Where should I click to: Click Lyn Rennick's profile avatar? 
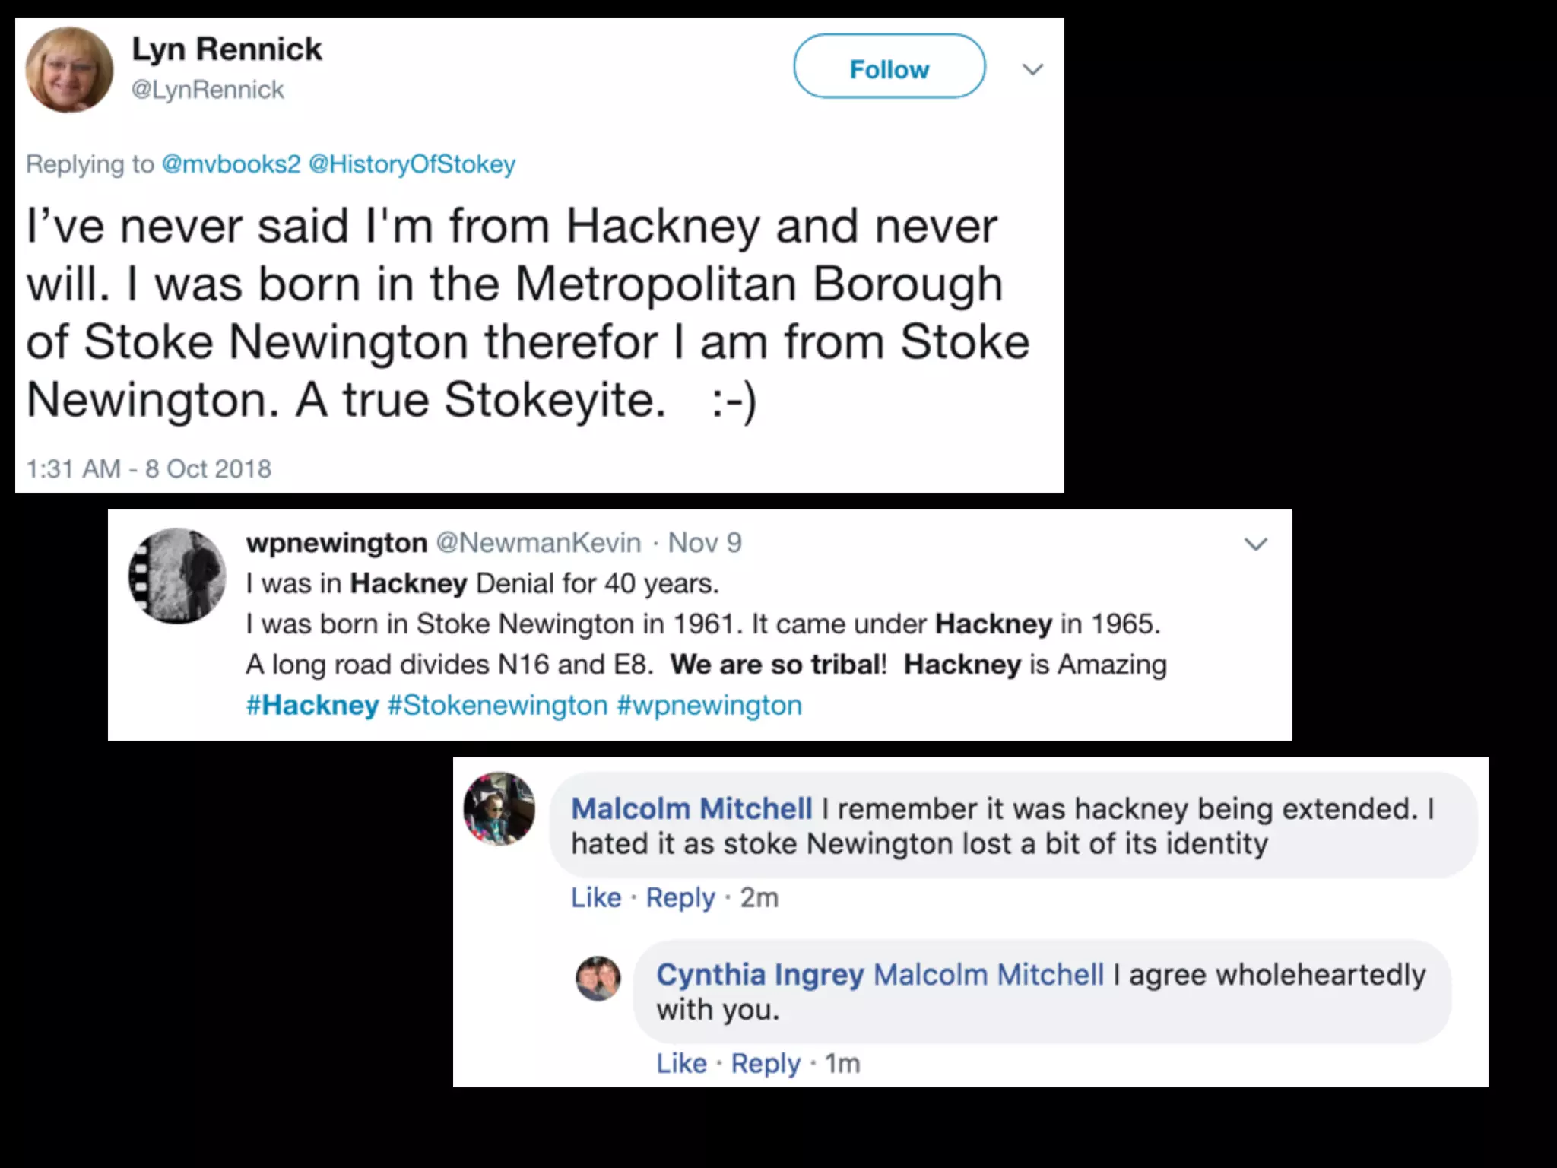[x=69, y=70]
